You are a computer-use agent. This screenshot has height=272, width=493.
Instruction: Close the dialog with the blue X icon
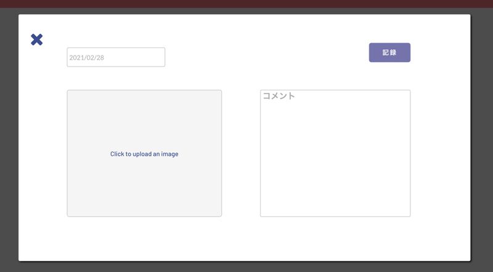pyautogui.click(x=37, y=40)
